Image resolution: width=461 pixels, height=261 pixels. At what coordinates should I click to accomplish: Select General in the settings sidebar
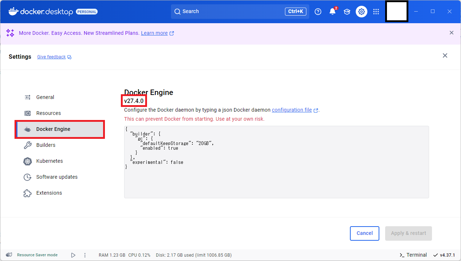pos(45,97)
